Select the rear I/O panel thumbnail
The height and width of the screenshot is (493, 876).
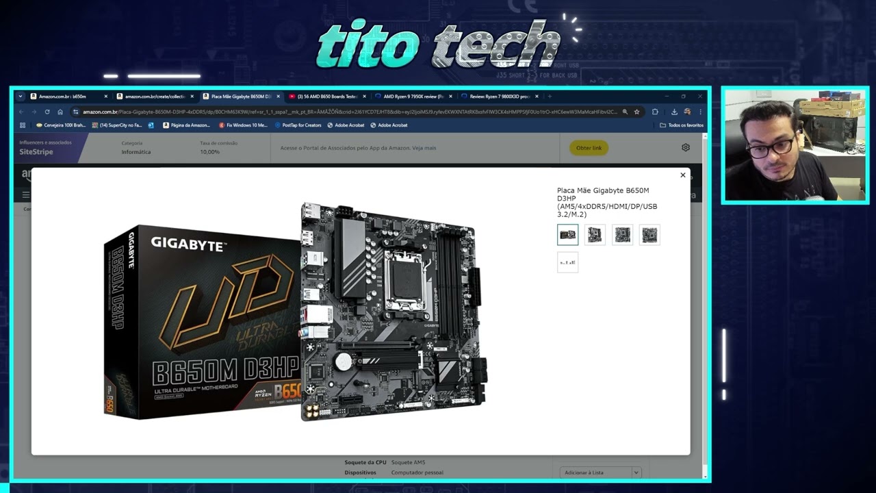point(567,262)
